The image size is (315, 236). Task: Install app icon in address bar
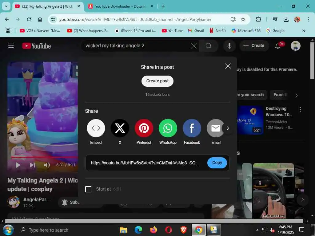233,19
